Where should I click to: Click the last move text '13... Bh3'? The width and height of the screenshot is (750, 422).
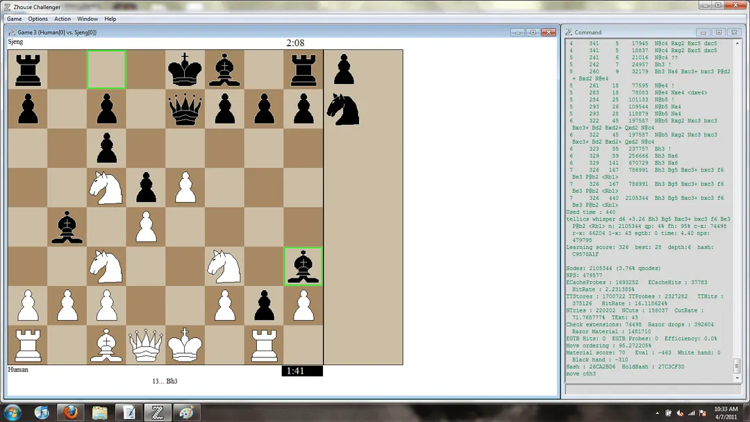tap(165, 381)
